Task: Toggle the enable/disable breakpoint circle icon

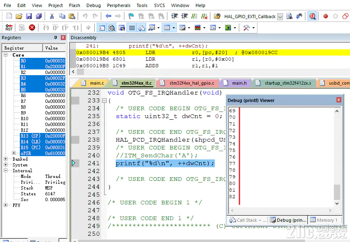Action: (335, 16)
